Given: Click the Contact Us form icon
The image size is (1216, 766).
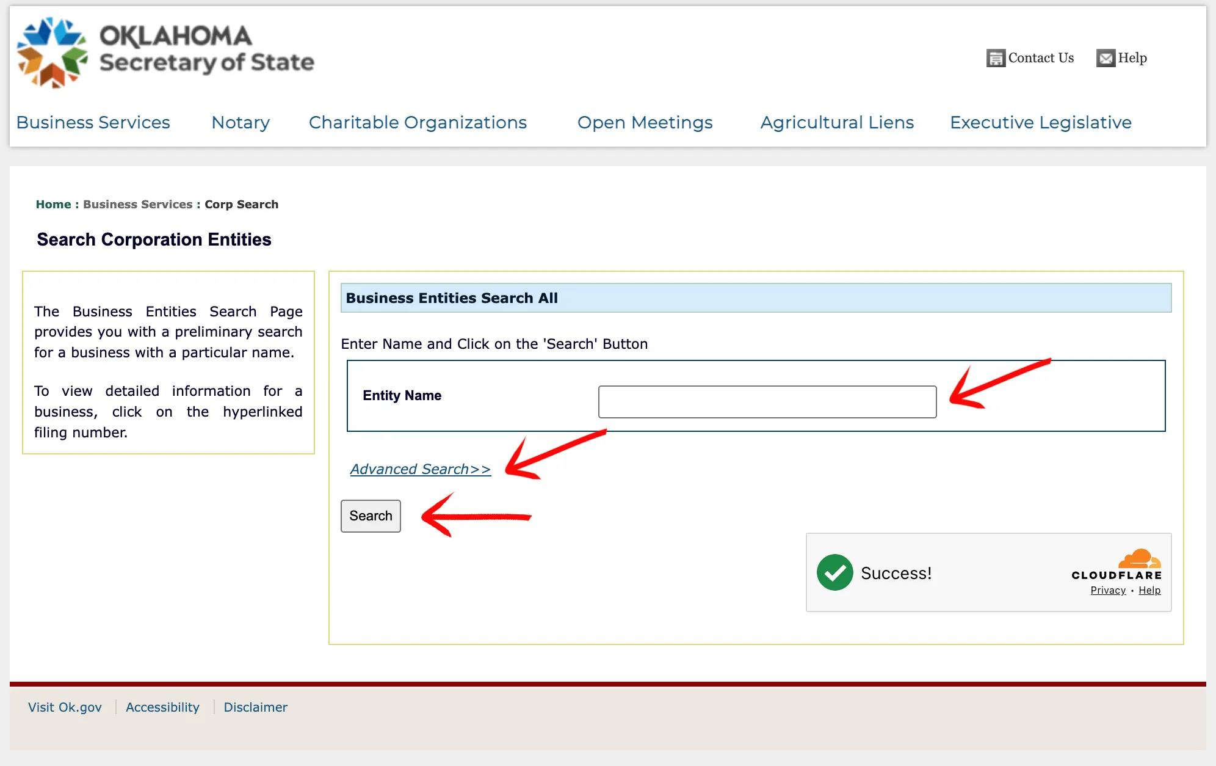Looking at the screenshot, I should pos(996,58).
